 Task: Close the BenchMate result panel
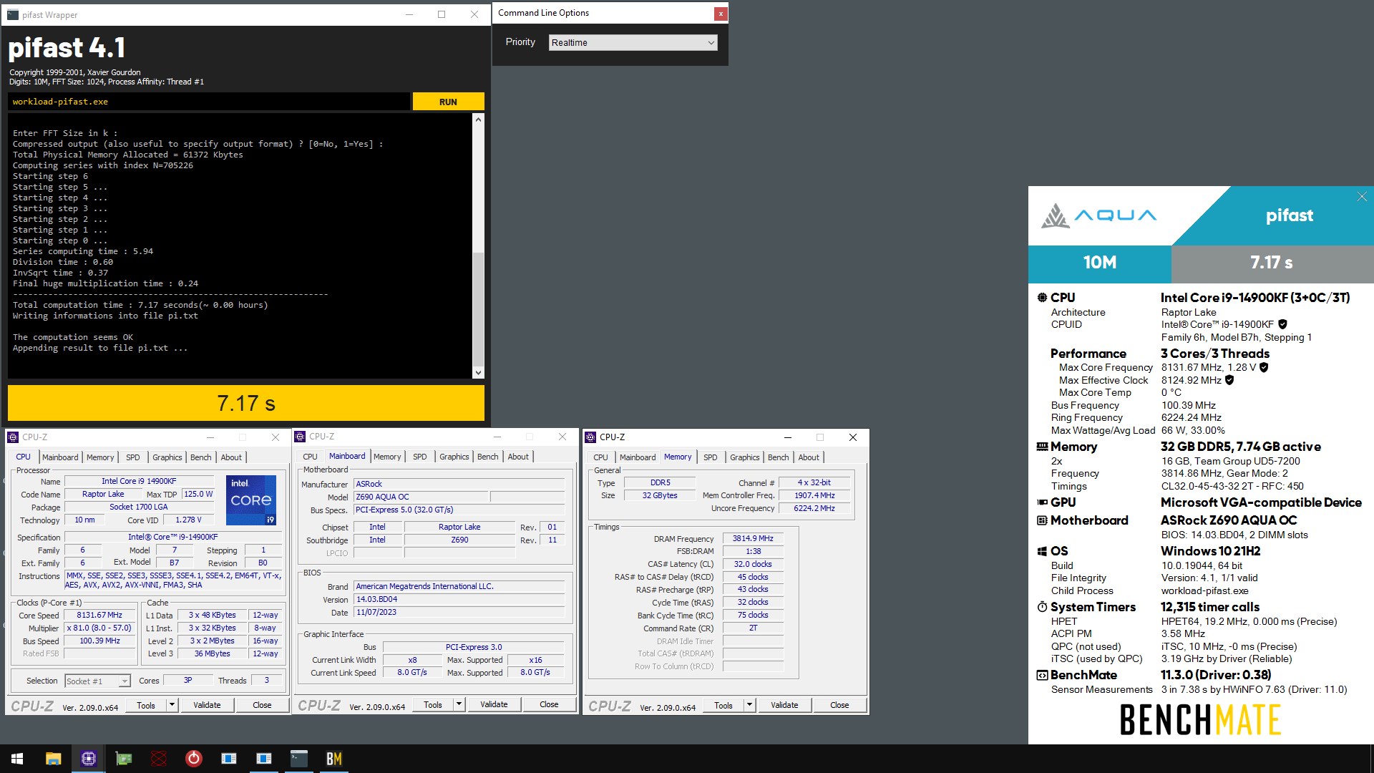click(1362, 197)
